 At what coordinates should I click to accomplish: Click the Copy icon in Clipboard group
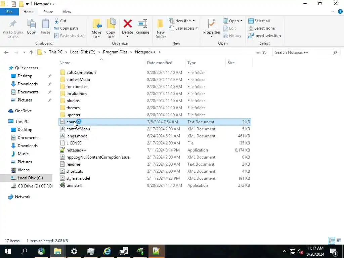coord(31,24)
